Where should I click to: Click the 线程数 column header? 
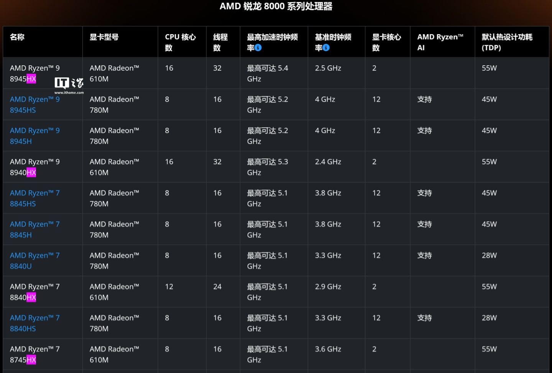pos(220,42)
